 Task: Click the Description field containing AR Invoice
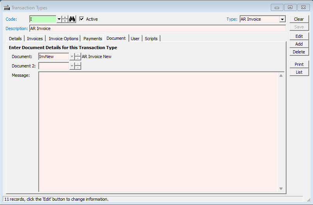[158, 28]
